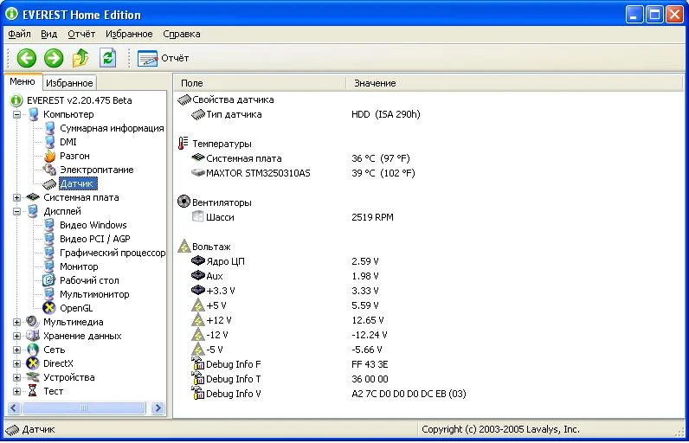Click the Refresh toolbar icon
The image size is (689, 443).
(107, 58)
